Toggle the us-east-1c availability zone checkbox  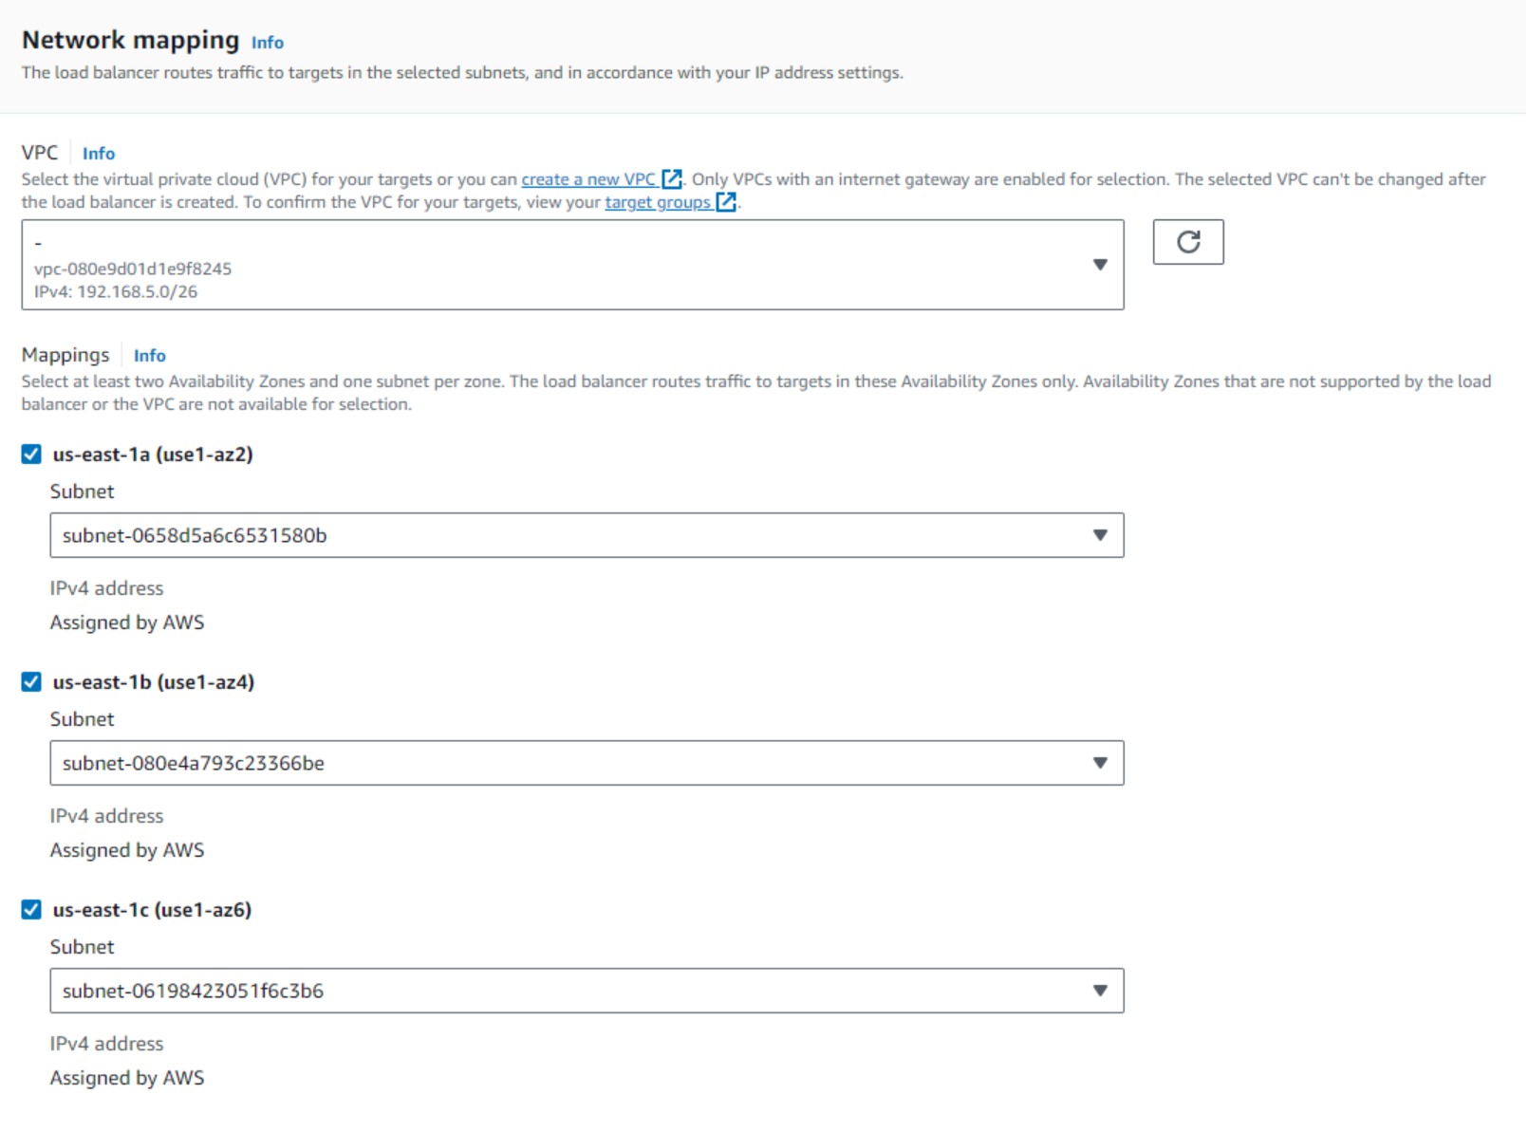31,910
